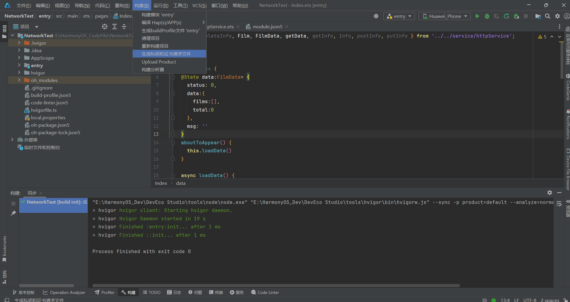Click the reload changes icon in toolbar

506,16
